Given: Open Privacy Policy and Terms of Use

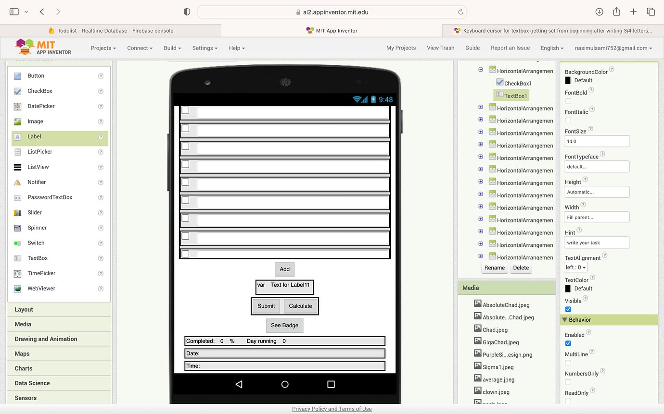Looking at the screenshot, I should (x=332, y=409).
